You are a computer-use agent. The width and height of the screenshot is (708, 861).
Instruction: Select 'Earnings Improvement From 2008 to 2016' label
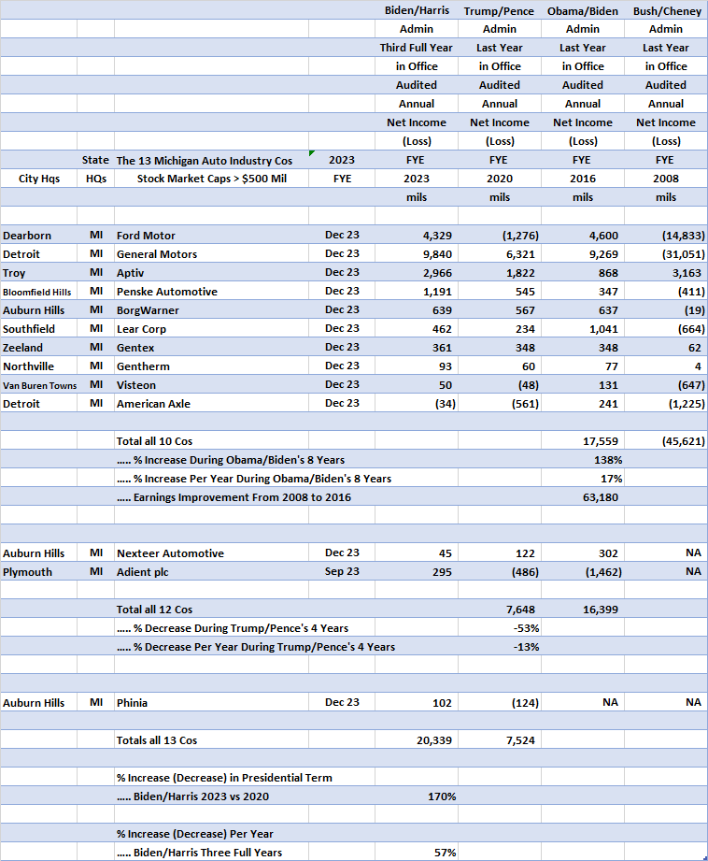pos(234,497)
